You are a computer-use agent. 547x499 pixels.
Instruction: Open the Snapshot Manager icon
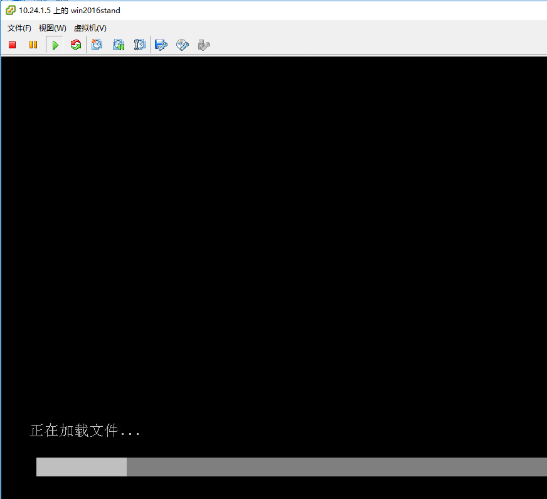[x=139, y=45]
